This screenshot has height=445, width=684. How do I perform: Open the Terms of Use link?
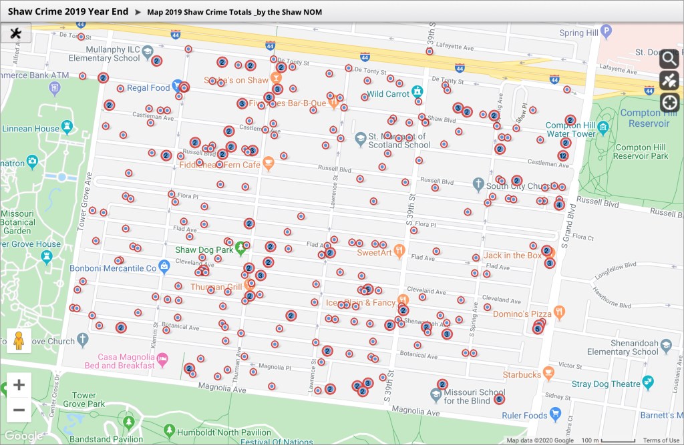pos(661,440)
